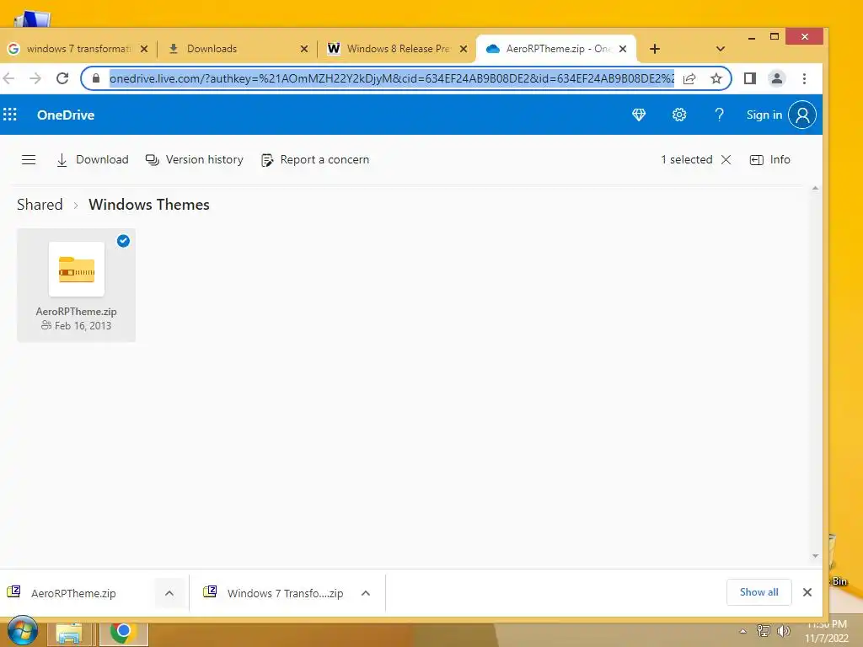The width and height of the screenshot is (863, 647).
Task: Open the Windows Start menu
Action: pos(23,631)
